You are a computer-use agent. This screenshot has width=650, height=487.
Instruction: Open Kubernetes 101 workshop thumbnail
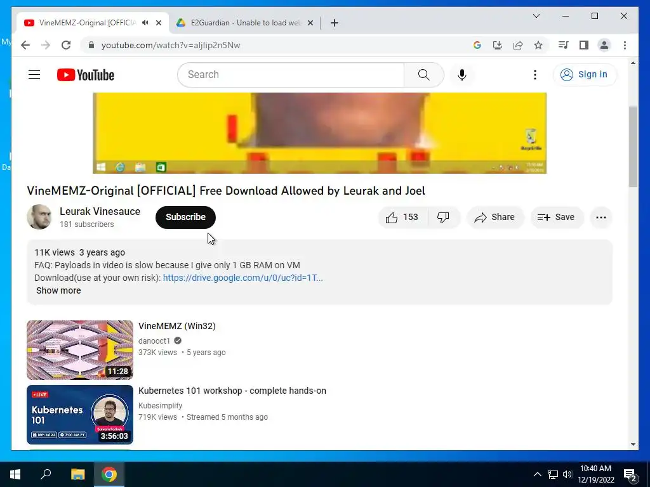(80, 415)
